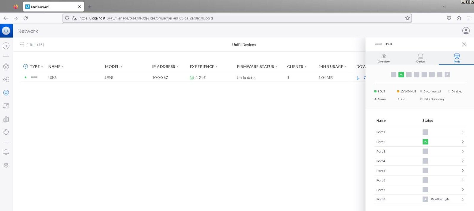Open the Firefox hamburger menu
Viewport: 474px width, 211px height.
click(x=469, y=18)
